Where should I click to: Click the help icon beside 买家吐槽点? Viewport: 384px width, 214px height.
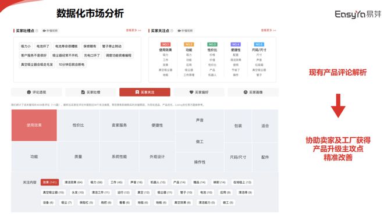pyautogui.click(x=37, y=31)
